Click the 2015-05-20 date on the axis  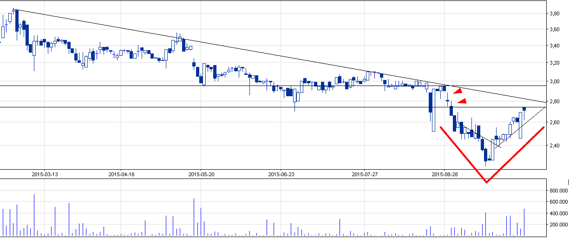[202, 174]
